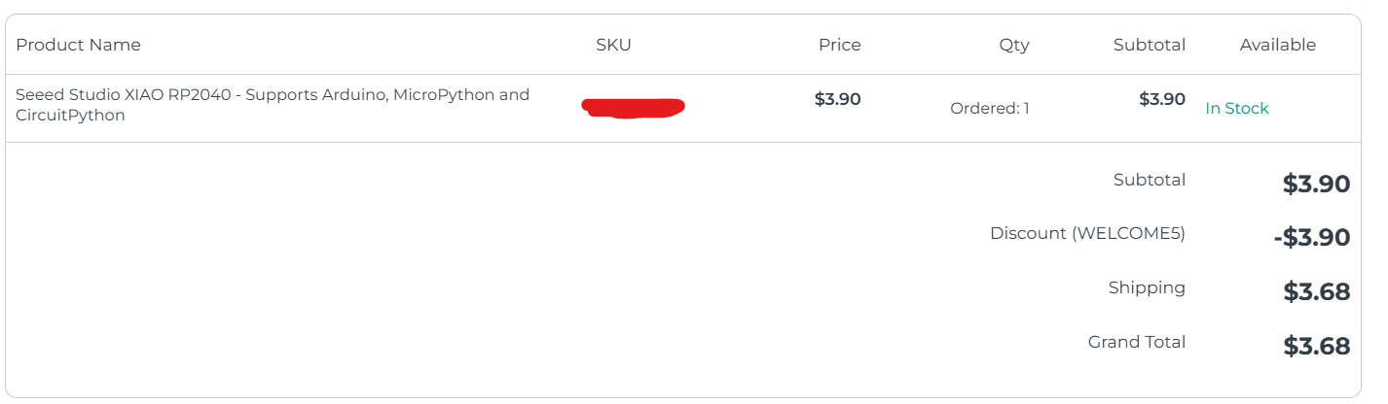Click the Subtotal label in totals

tap(1149, 180)
